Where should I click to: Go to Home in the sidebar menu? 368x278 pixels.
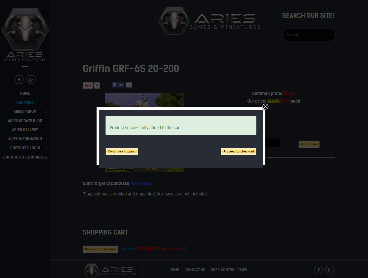25,93
